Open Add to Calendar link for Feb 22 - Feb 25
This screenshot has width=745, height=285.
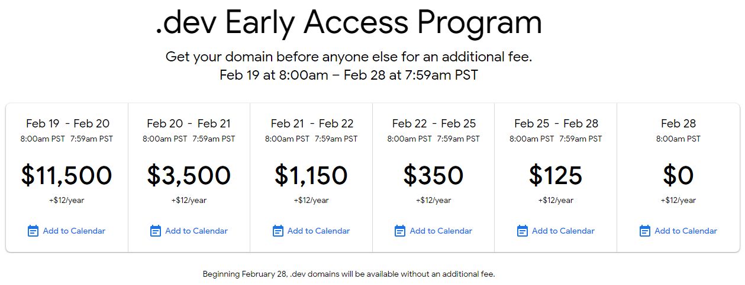coord(441,231)
